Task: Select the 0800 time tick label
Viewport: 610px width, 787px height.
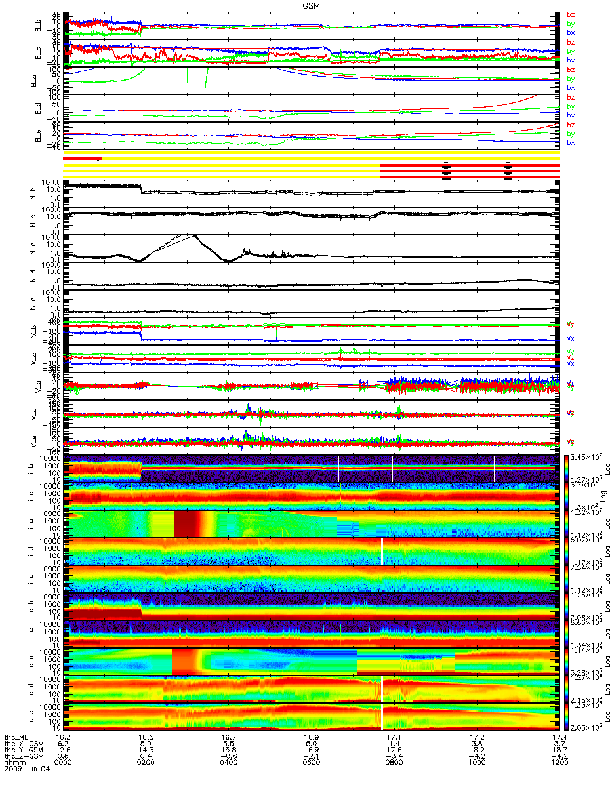Action: 394,763
